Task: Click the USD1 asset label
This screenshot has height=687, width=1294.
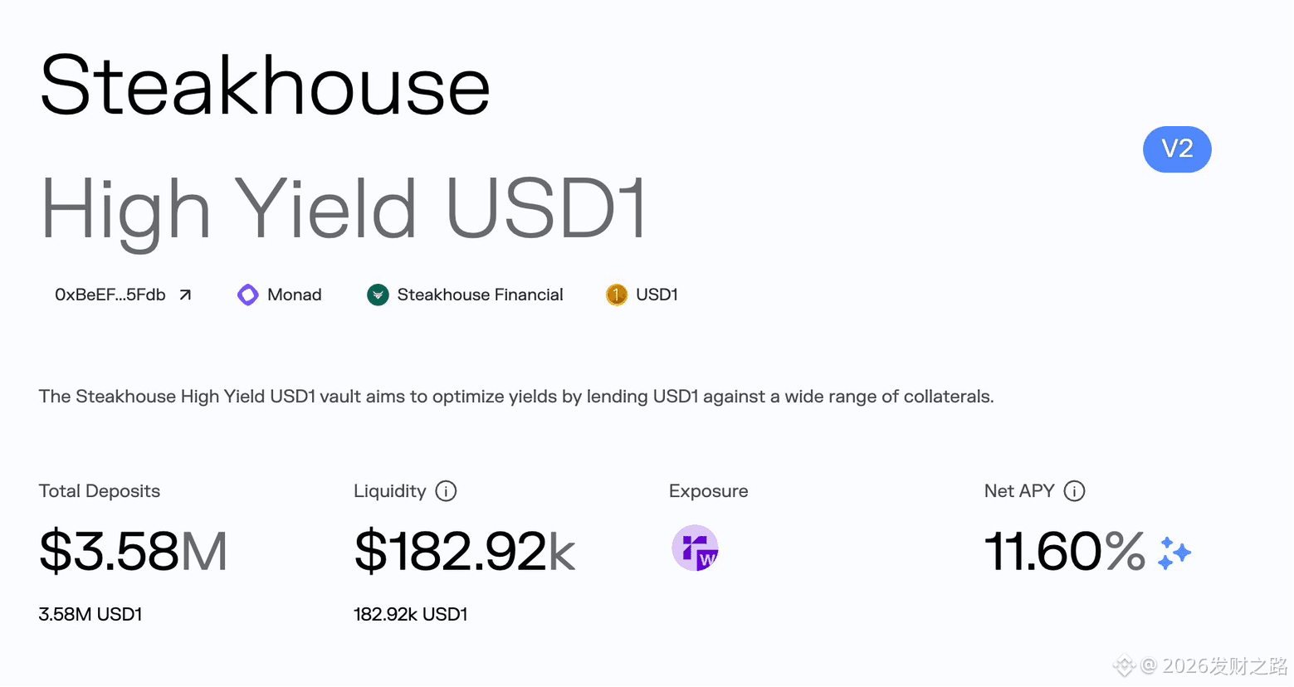Action: (x=657, y=295)
